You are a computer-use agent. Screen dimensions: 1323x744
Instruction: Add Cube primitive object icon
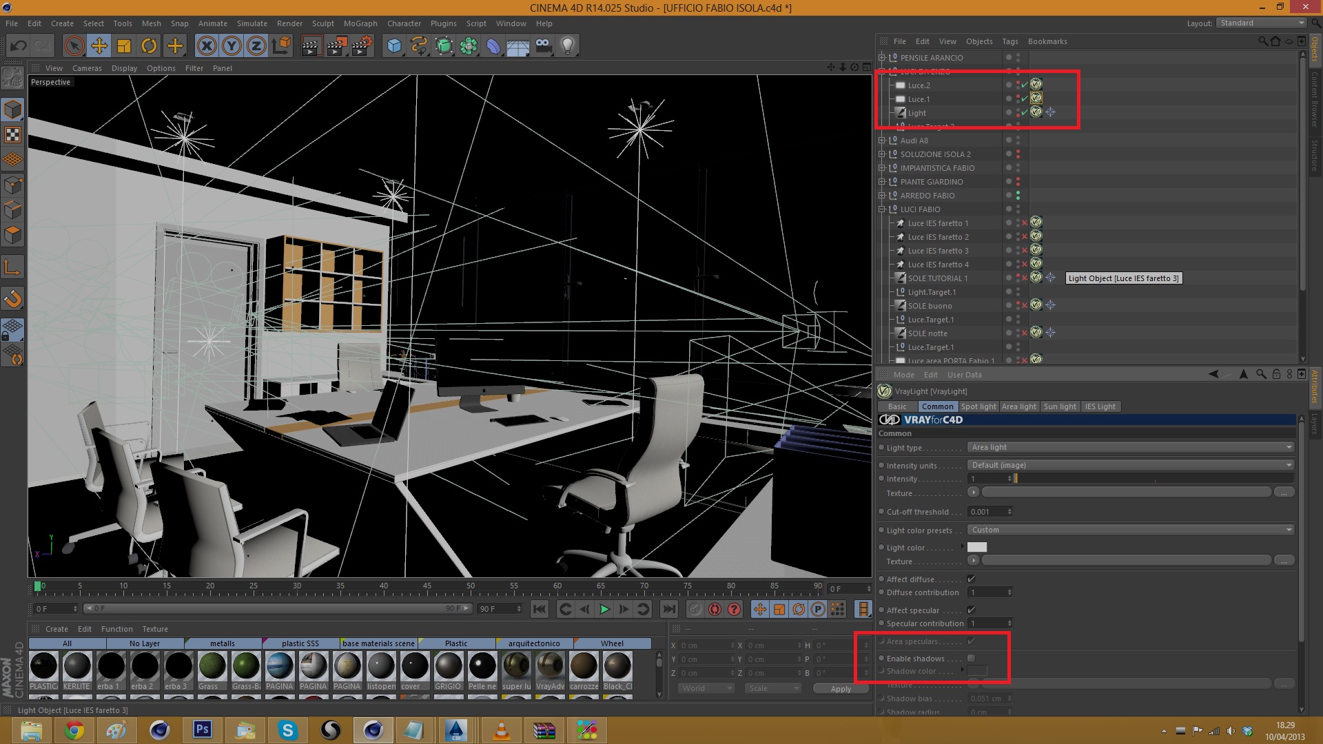click(x=394, y=46)
